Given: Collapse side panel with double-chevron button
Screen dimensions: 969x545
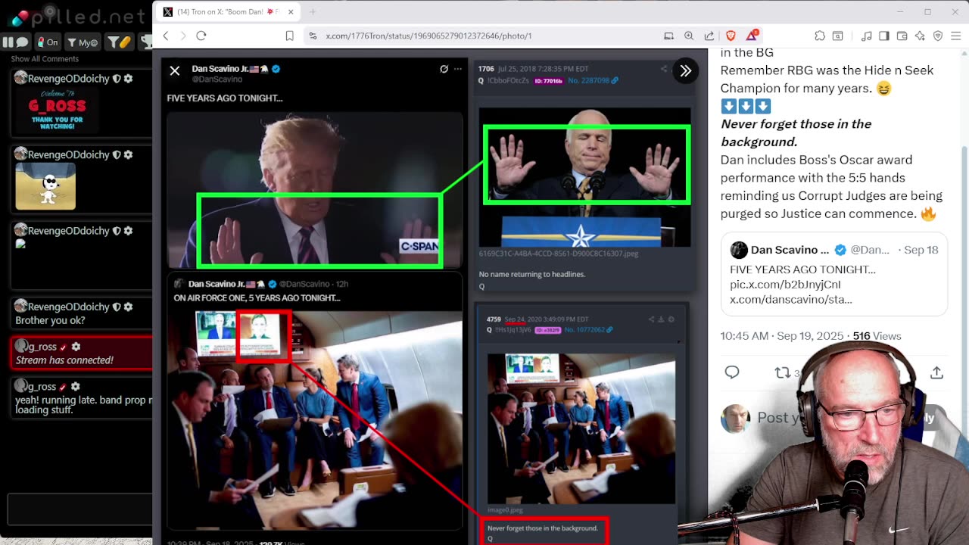Looking at the screenshot, I should [x=685, y=70].
